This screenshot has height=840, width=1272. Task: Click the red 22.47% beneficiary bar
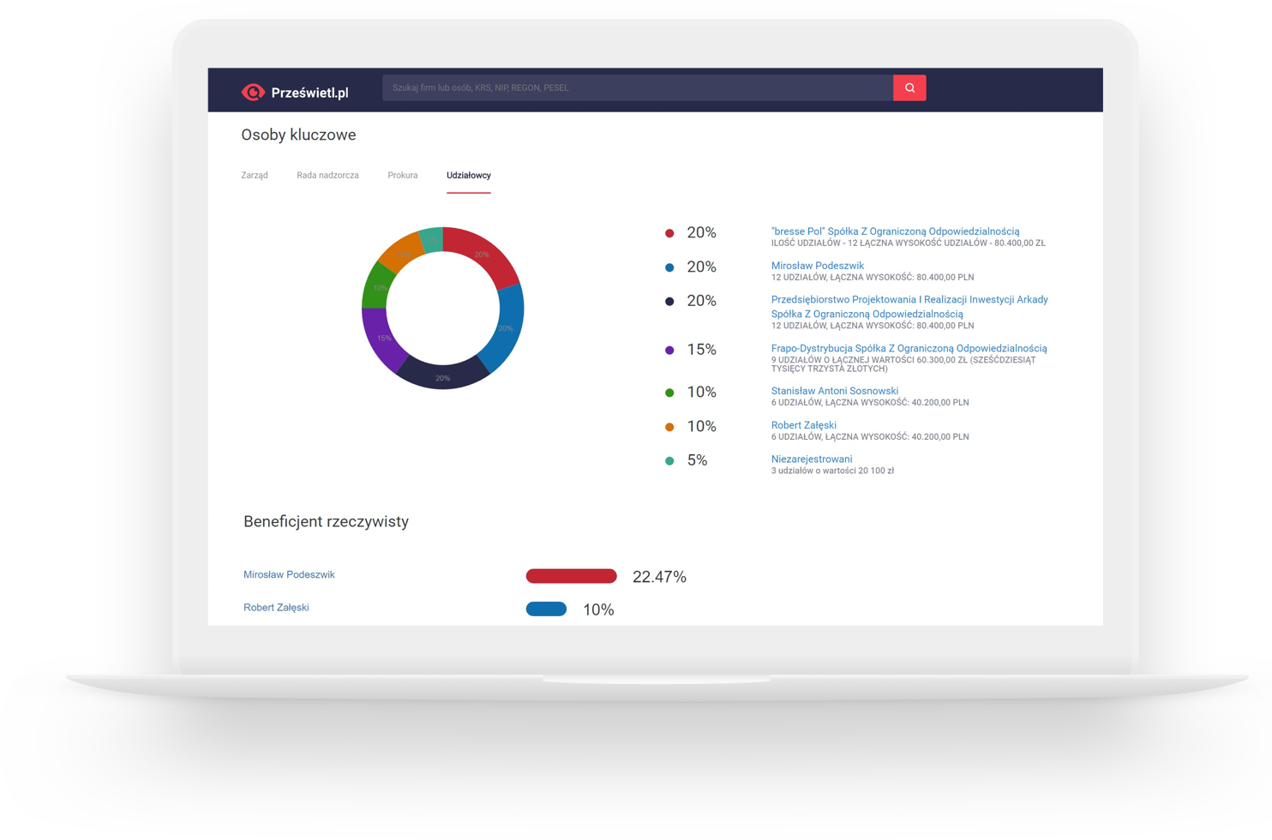tap(571, 576)
